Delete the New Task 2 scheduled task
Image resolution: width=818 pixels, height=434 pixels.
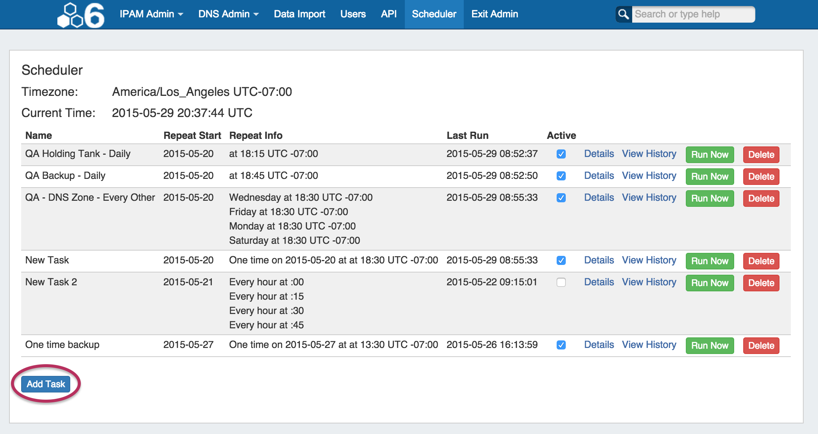coord(761,283)
